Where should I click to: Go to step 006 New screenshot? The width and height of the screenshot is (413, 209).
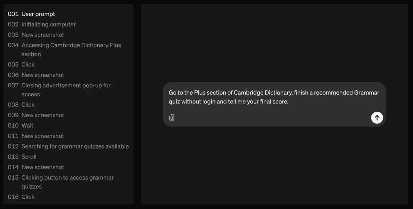coord(43,75)
